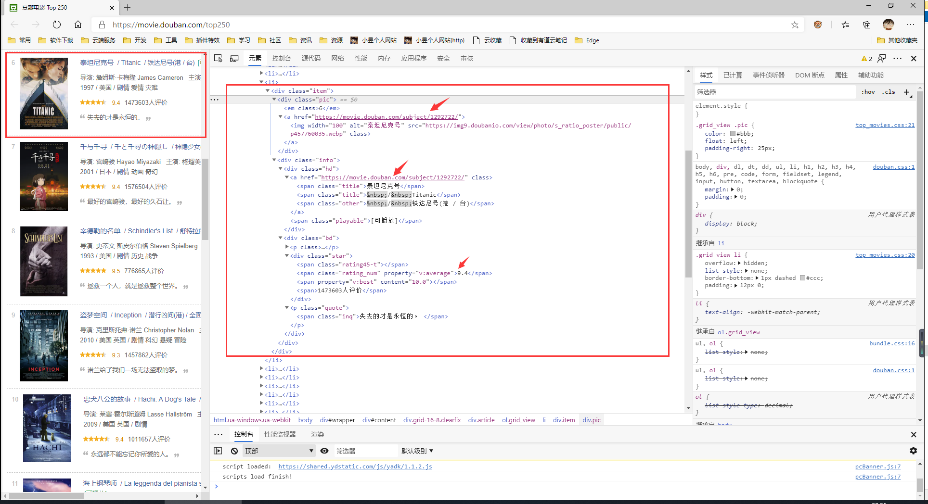Open the DevTools feedback icon
928x504 pixels.
pos(882,58)
